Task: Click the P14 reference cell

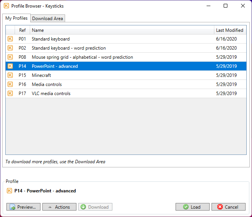Action: point(22,66)
